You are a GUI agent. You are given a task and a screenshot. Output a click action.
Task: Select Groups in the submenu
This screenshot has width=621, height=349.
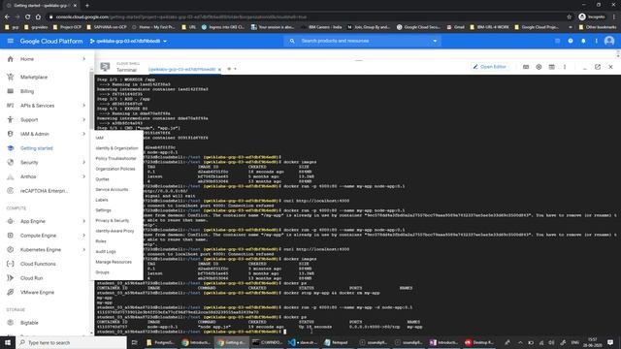click(x=102, y=272)
